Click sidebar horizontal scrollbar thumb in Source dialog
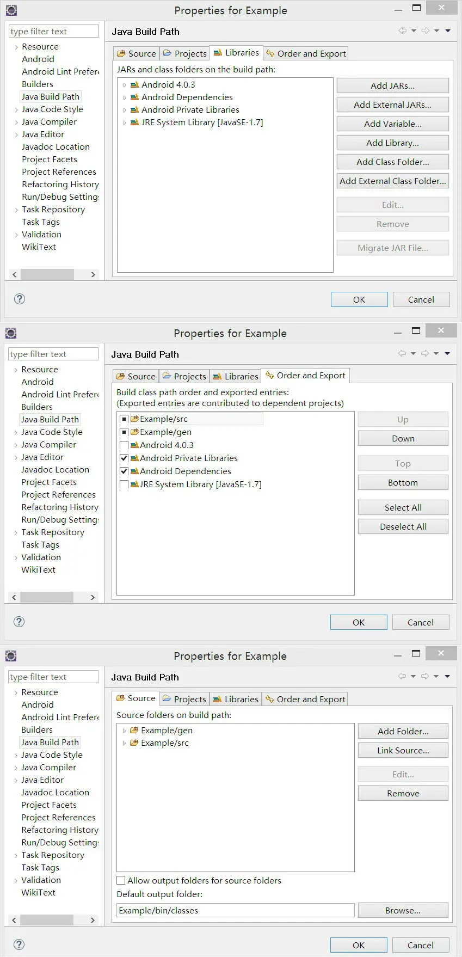Screen dimensions: 462x957 click(47, 920)
